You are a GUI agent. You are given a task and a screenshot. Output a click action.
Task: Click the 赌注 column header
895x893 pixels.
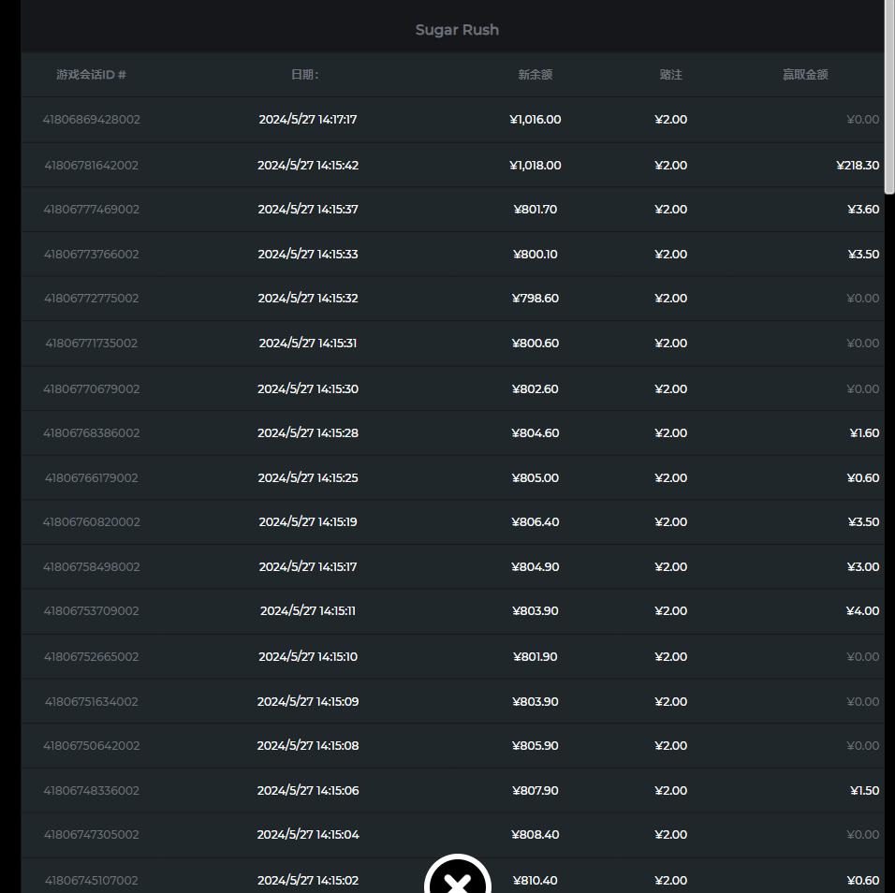tap(670, 75)
